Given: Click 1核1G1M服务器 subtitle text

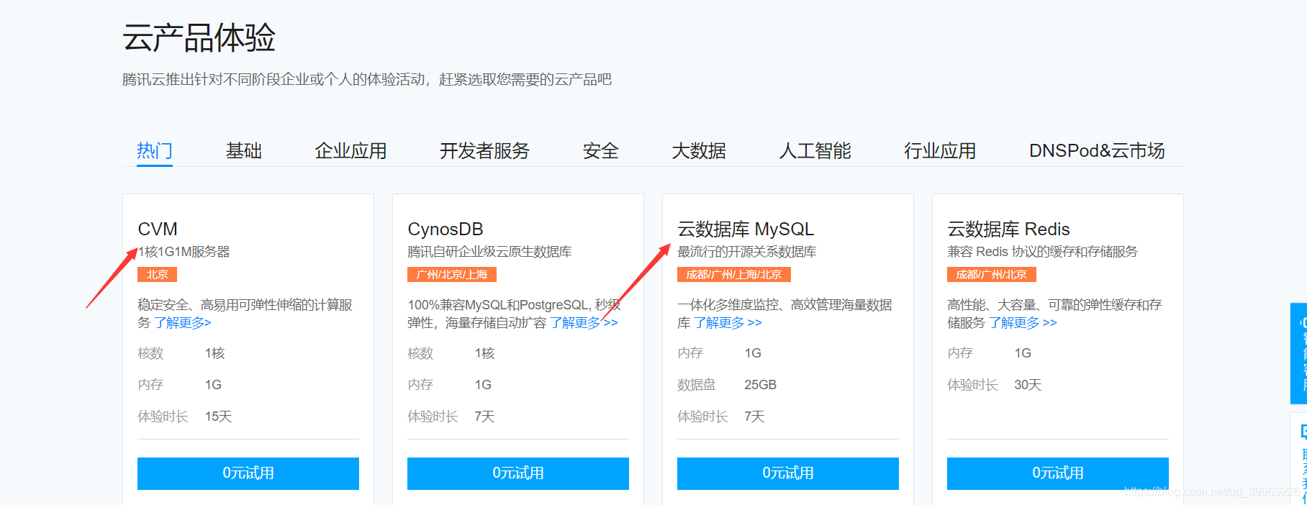Looking at the screenshot, I should pyautogui.click(x=184, y=252).
